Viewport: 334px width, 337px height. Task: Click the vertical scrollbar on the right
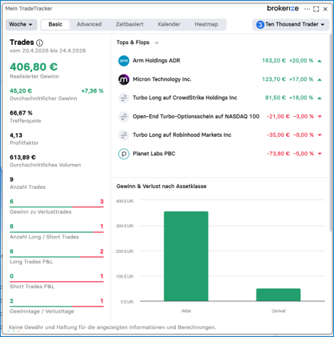pos(330,133)
